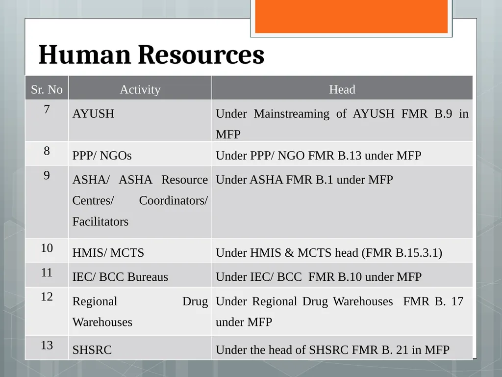This screenshot has width=502, height=377.
Task: Click 'Under Regional Drug Warehouses FMR B. 17' cell
Action: pos(342,311)
